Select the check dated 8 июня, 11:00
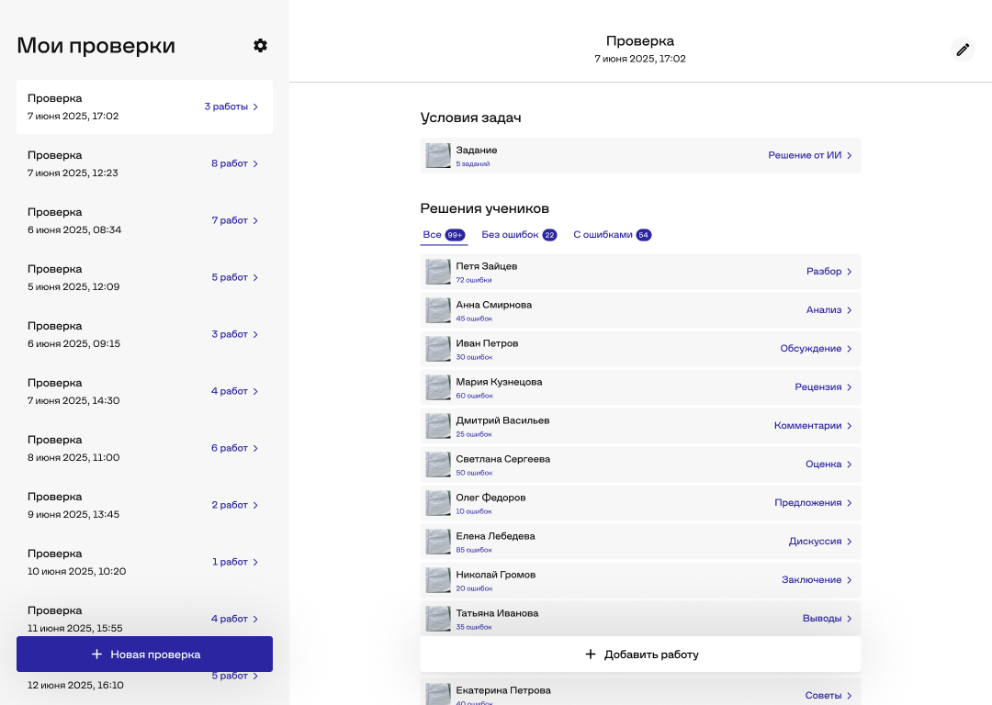992x705 pixels. pos(144,448)
